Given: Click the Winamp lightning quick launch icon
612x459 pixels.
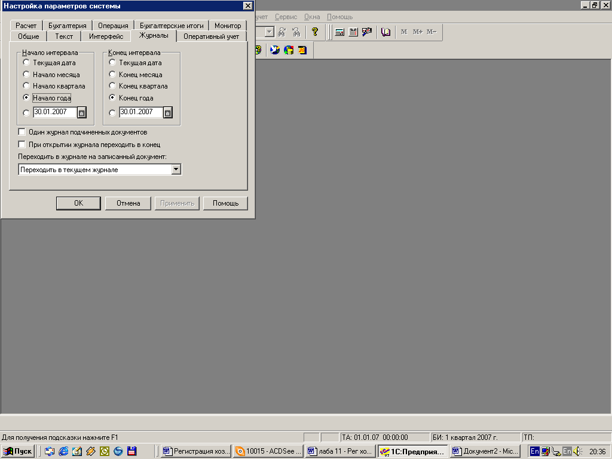Looking at the screenshot, I should (x=91, y=451).
